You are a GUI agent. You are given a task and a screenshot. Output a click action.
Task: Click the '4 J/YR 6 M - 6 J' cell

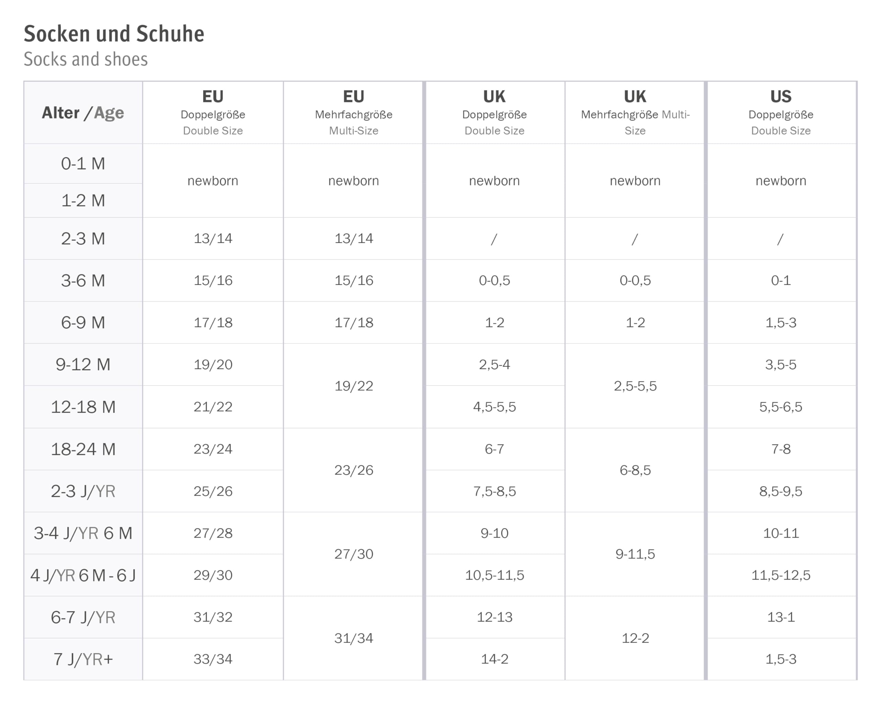pos(83,575)
